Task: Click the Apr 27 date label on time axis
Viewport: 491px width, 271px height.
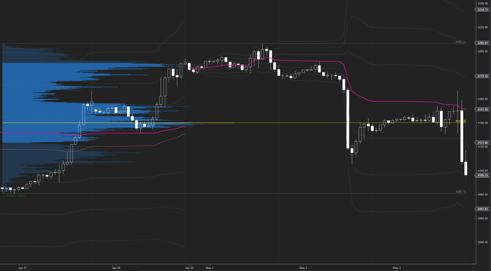Action: coord(22,268)
